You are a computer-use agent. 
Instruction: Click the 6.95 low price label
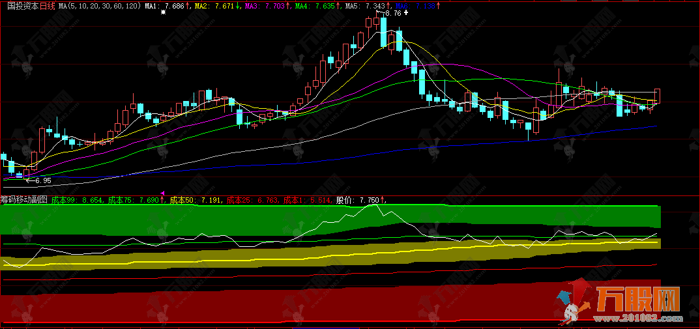pos(43,180)
